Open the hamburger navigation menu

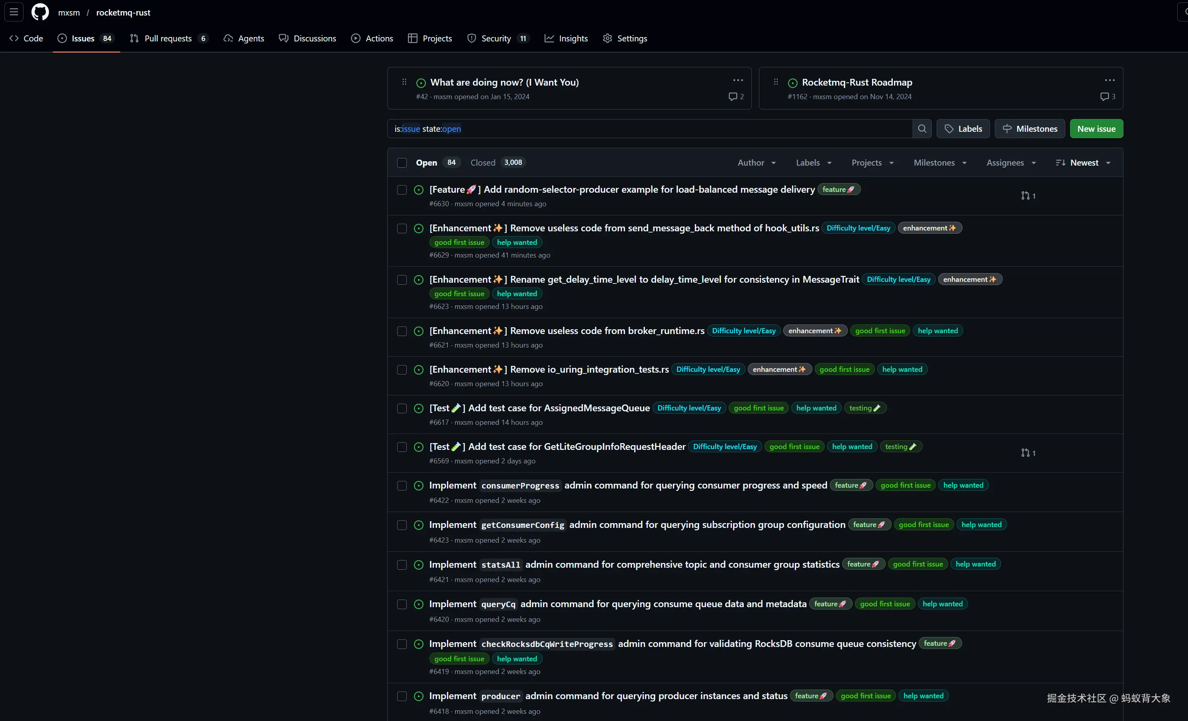pyautogui.click(x=14, y=12)
